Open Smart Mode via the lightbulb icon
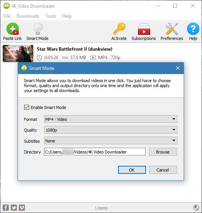202x213 pixels. click(x=38, y=29)
